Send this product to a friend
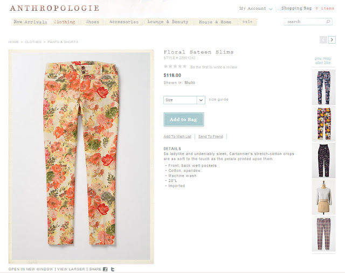 pyautogui.click(x=211, y=137)
